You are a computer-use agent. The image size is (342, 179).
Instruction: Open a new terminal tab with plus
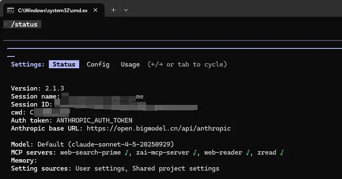pyautogui.click(x=113, y=10)
